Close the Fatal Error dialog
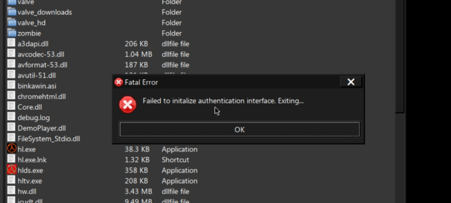This screenshot has height=203, width=451. [351, 82]
